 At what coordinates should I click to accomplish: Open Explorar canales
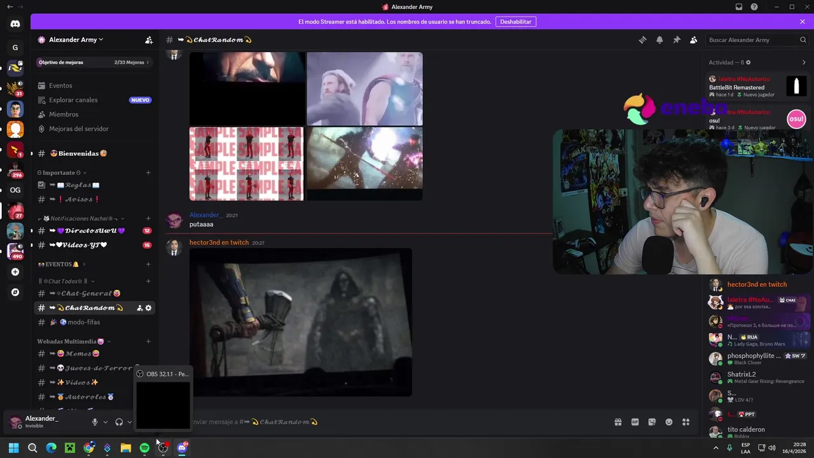coord(94,100)
